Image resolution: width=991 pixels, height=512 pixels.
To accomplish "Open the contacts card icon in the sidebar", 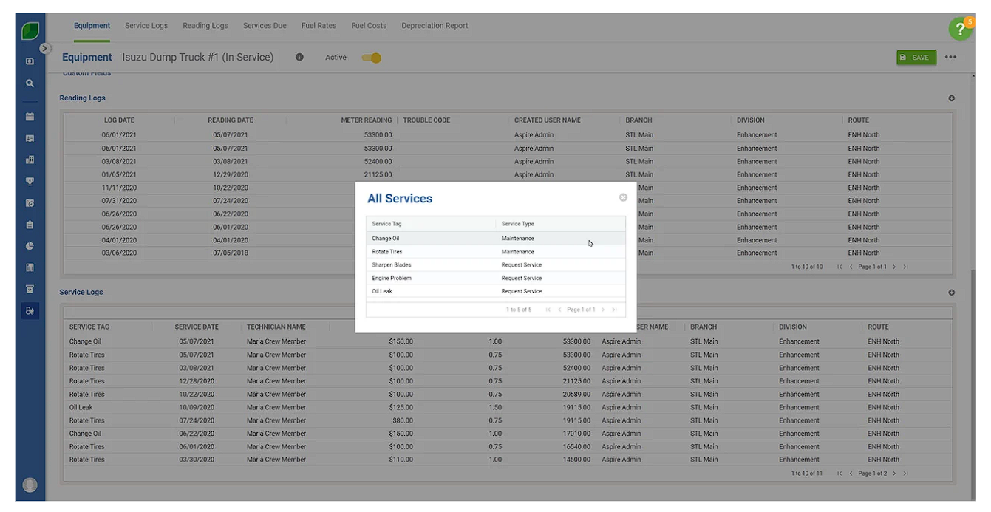I will 30,138.
